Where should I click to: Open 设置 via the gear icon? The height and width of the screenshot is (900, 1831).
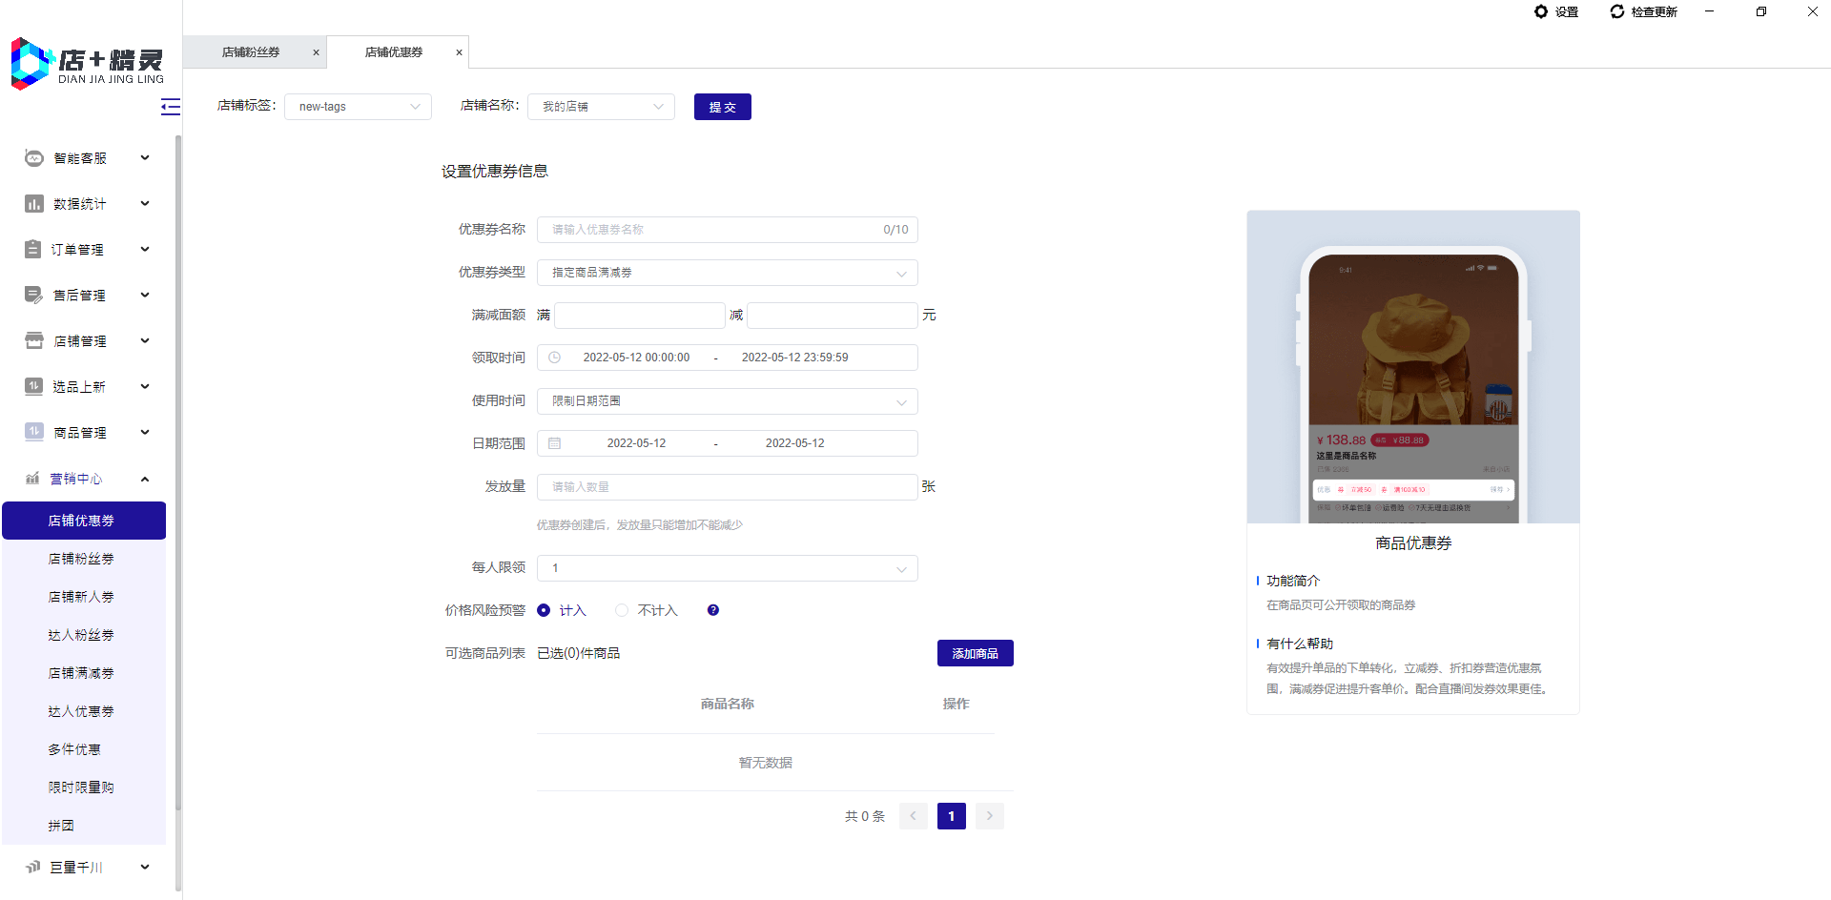[1541, 11]
